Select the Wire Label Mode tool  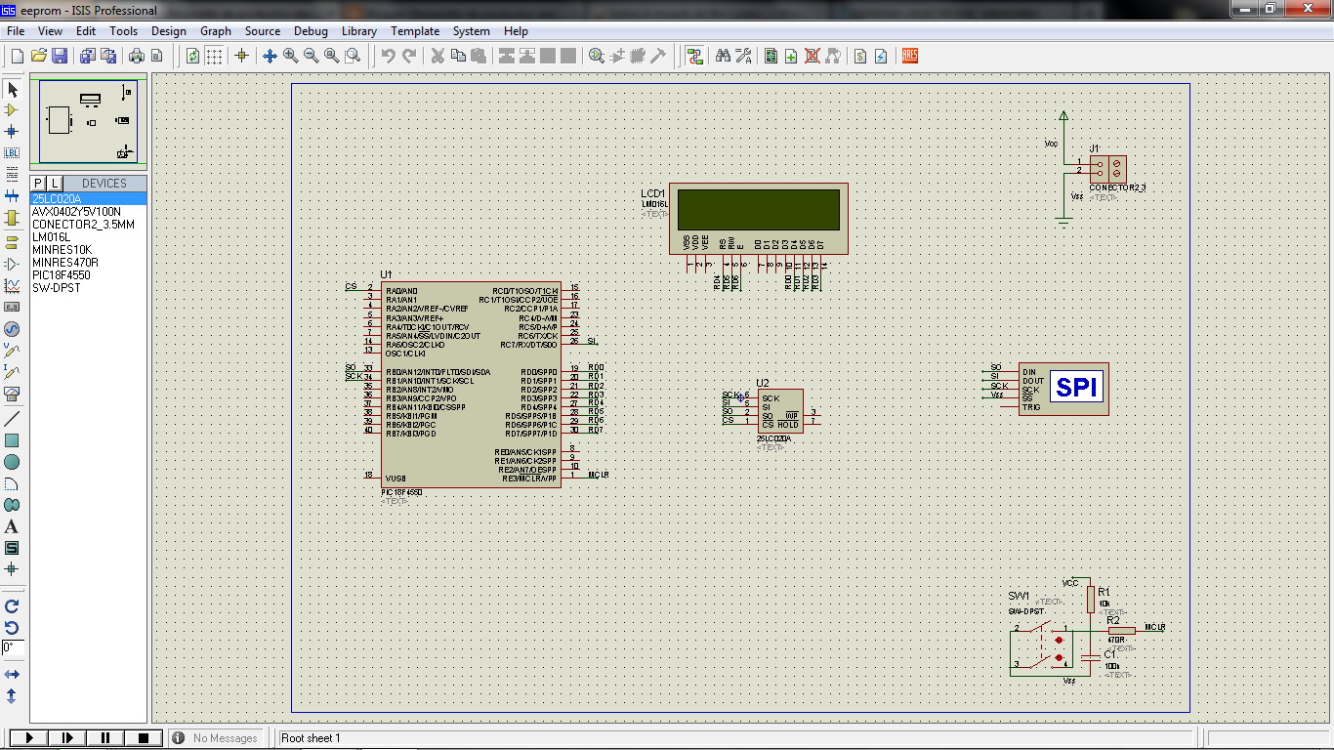13,152
